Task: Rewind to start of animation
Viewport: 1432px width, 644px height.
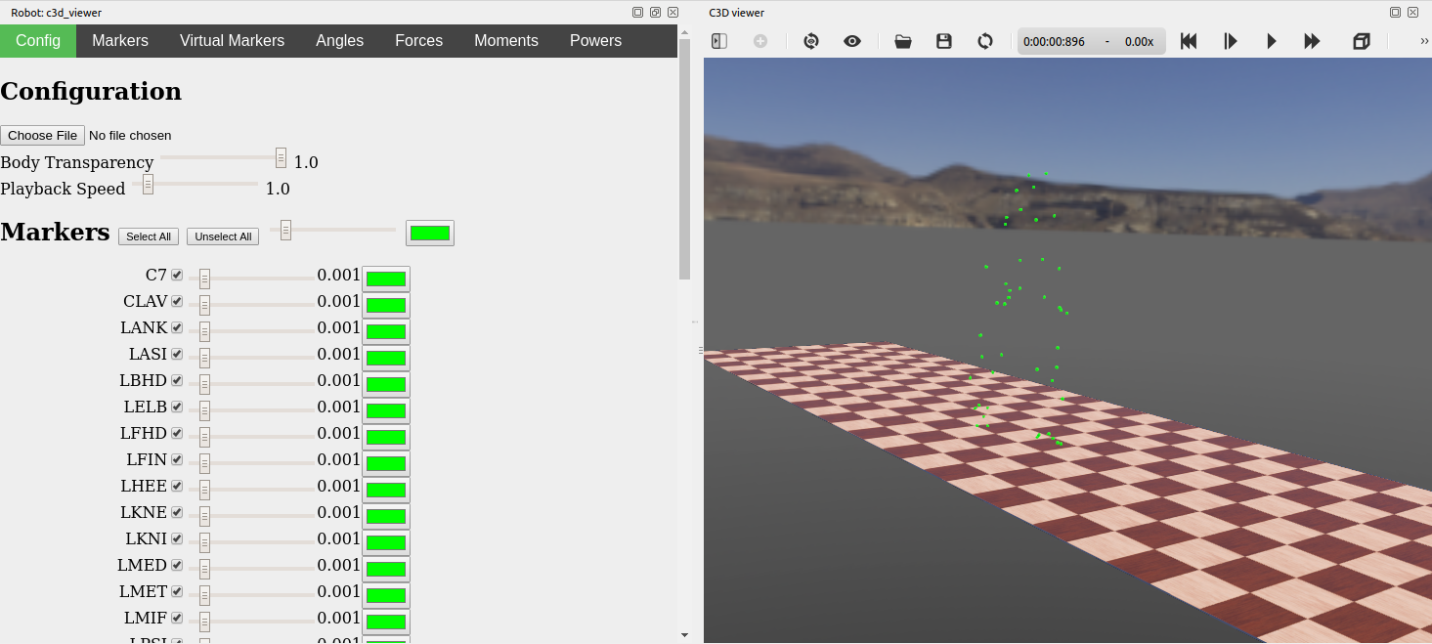Action: pos(1189,41)
